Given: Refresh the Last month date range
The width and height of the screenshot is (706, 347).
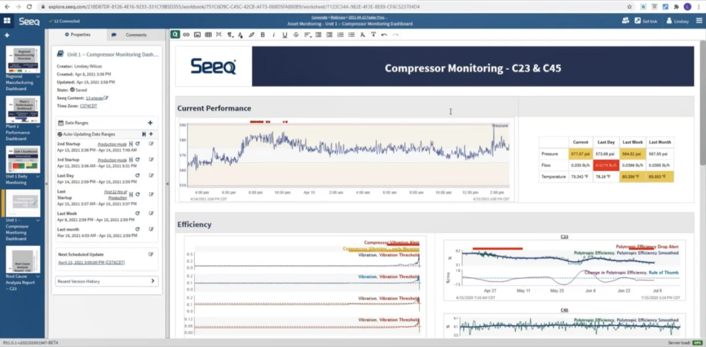Looking at the screenshot, I should (x=137, y=229).
